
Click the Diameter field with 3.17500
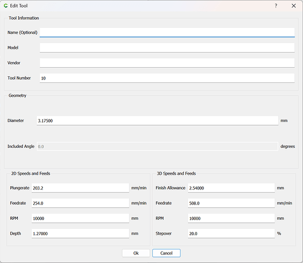[x=158, y=120]
